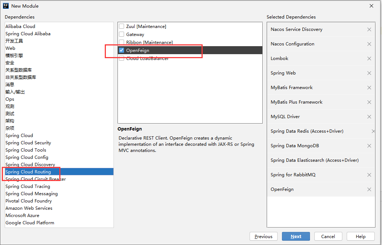Choose the Spring Cloud Alibaba category
Screen dimensions: 382x245
coord(59,33)
